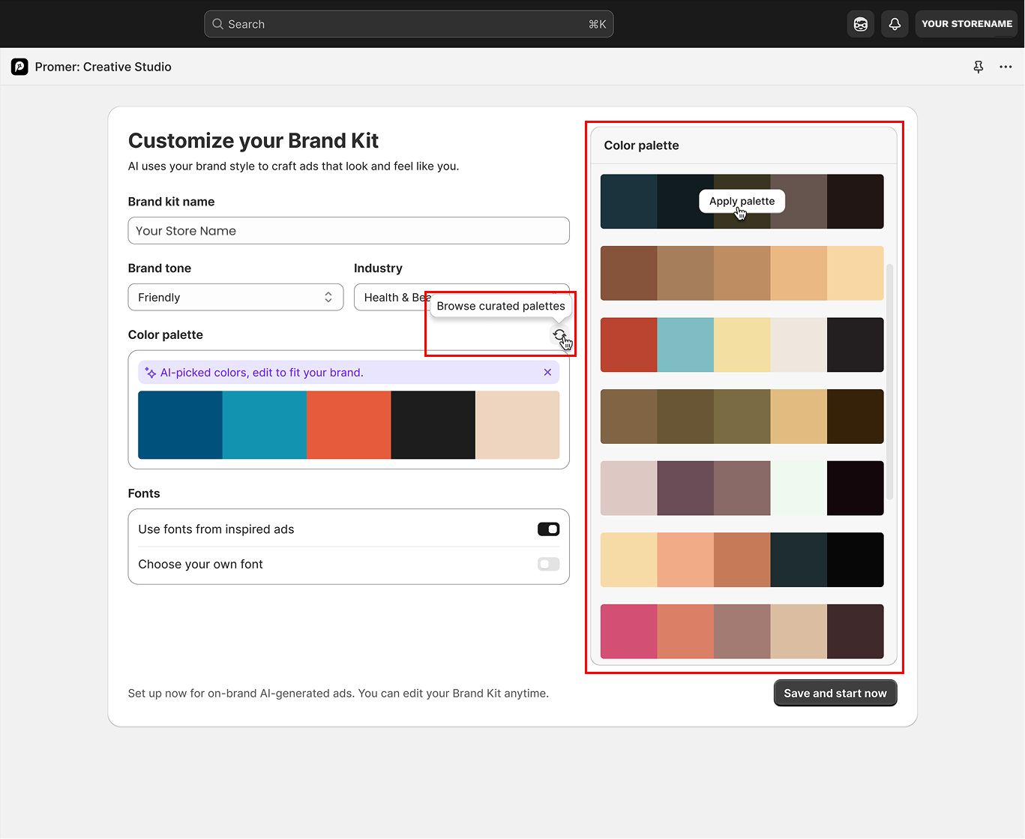1025x839 pixels.
Task: Open the notifications bell icon
Action: pos(895,24)
